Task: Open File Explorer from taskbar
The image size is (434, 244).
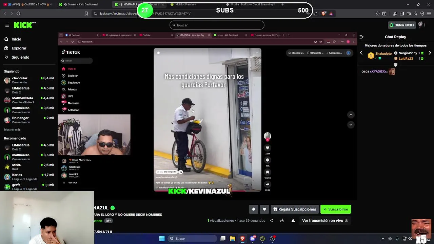Action: 233,239
